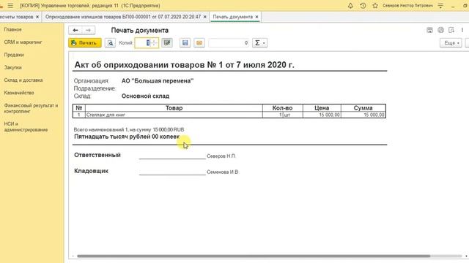The height and width of the screenshot is (263, 469).
Task: Click save-to-file icon in header right
Action: tap(429, 30)
